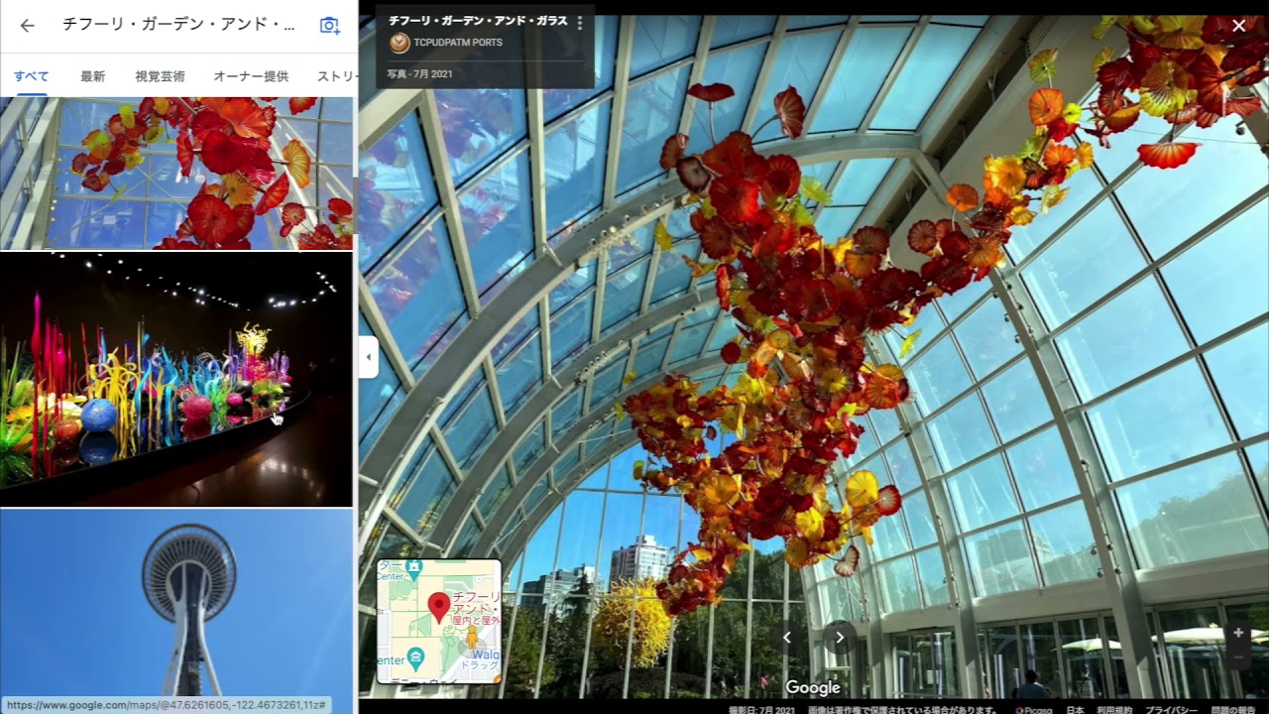
Task: Click the Picasa attribution link
Action: [1034, 709]
